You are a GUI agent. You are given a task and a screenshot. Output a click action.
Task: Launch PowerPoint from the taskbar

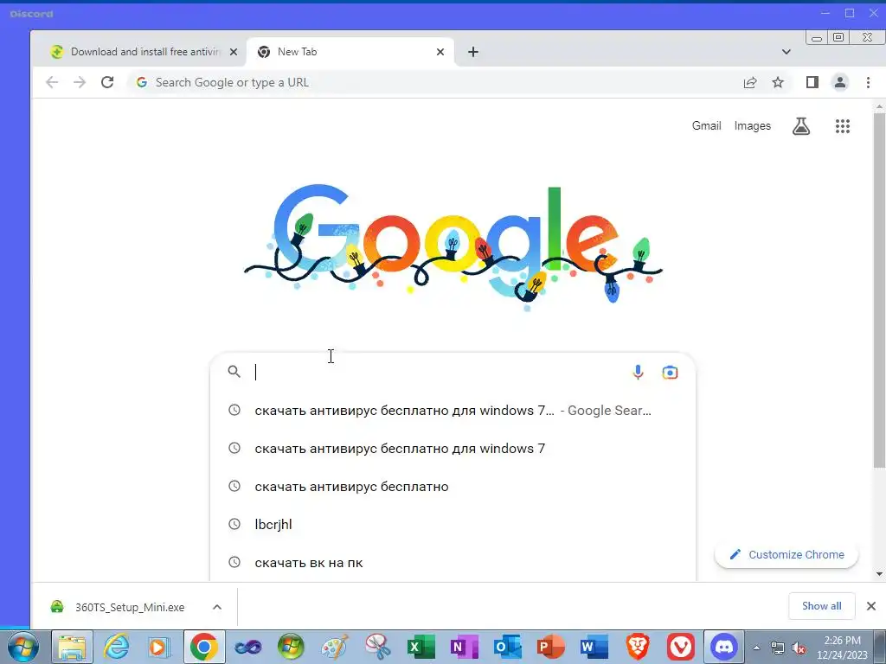pos(551,647)
